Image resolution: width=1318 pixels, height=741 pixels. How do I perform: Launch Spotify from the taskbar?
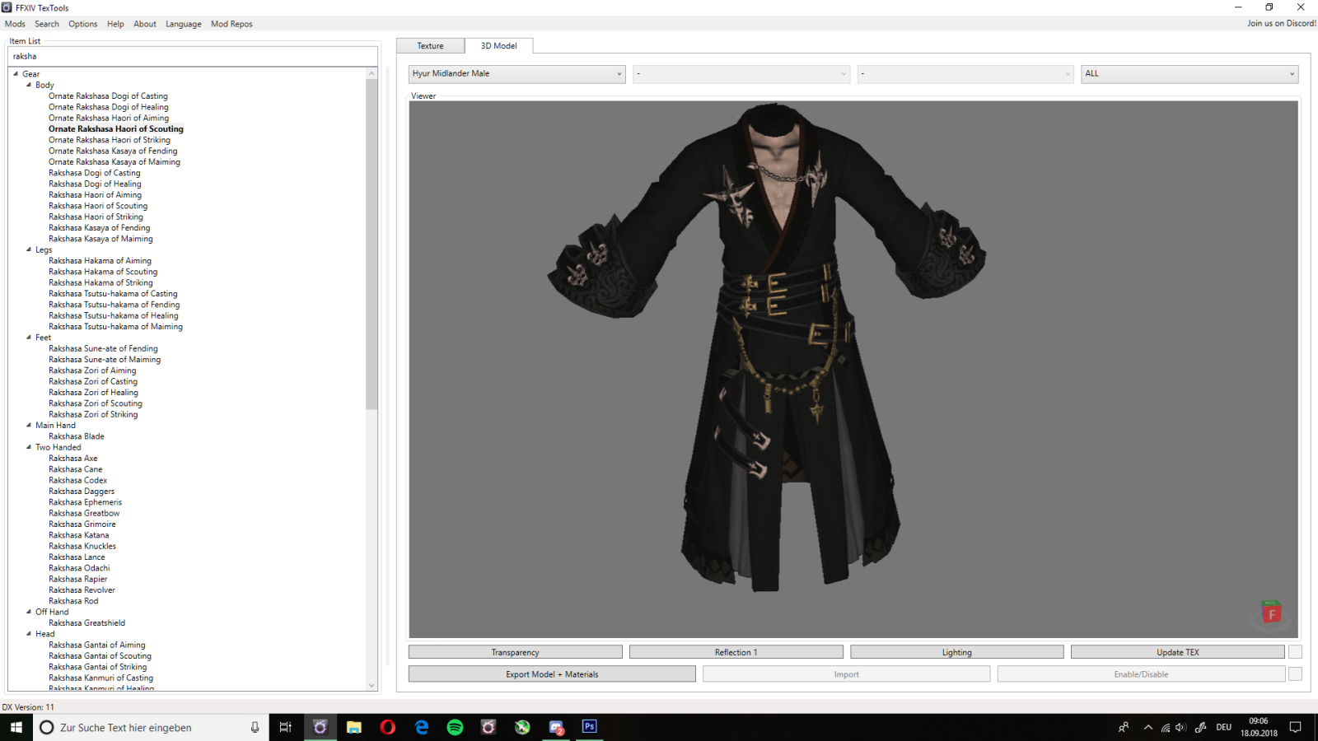tap(455, 727)
